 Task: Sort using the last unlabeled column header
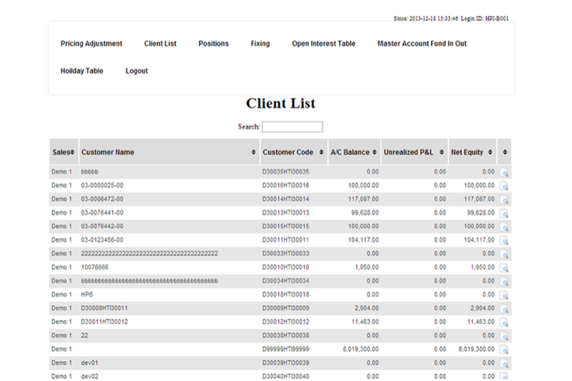505,152
